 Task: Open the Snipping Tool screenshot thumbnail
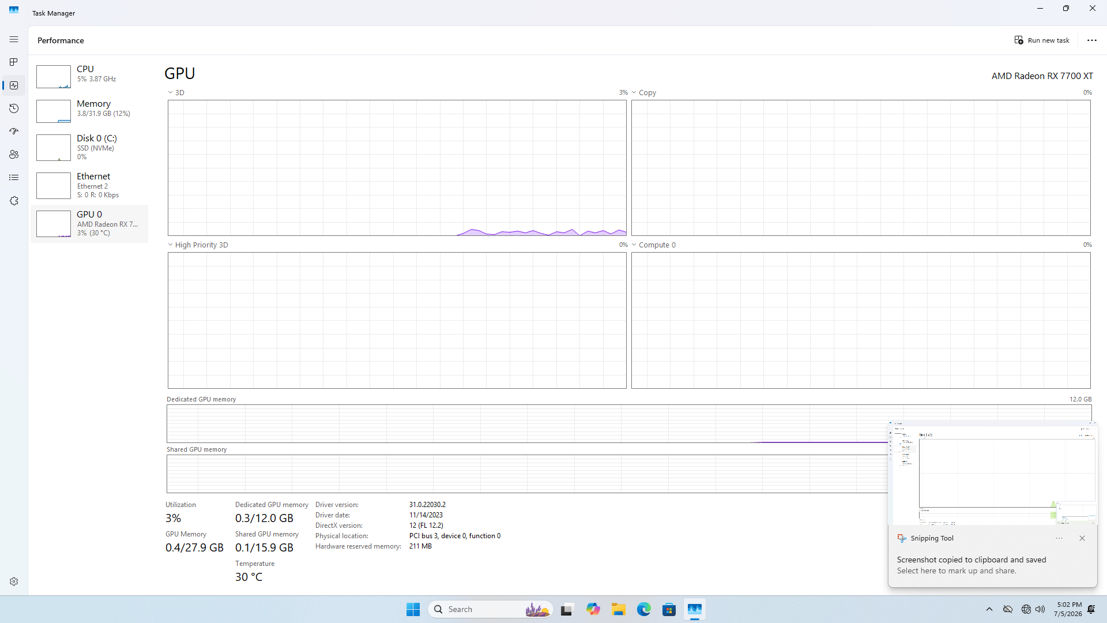(x=993, y=474)
